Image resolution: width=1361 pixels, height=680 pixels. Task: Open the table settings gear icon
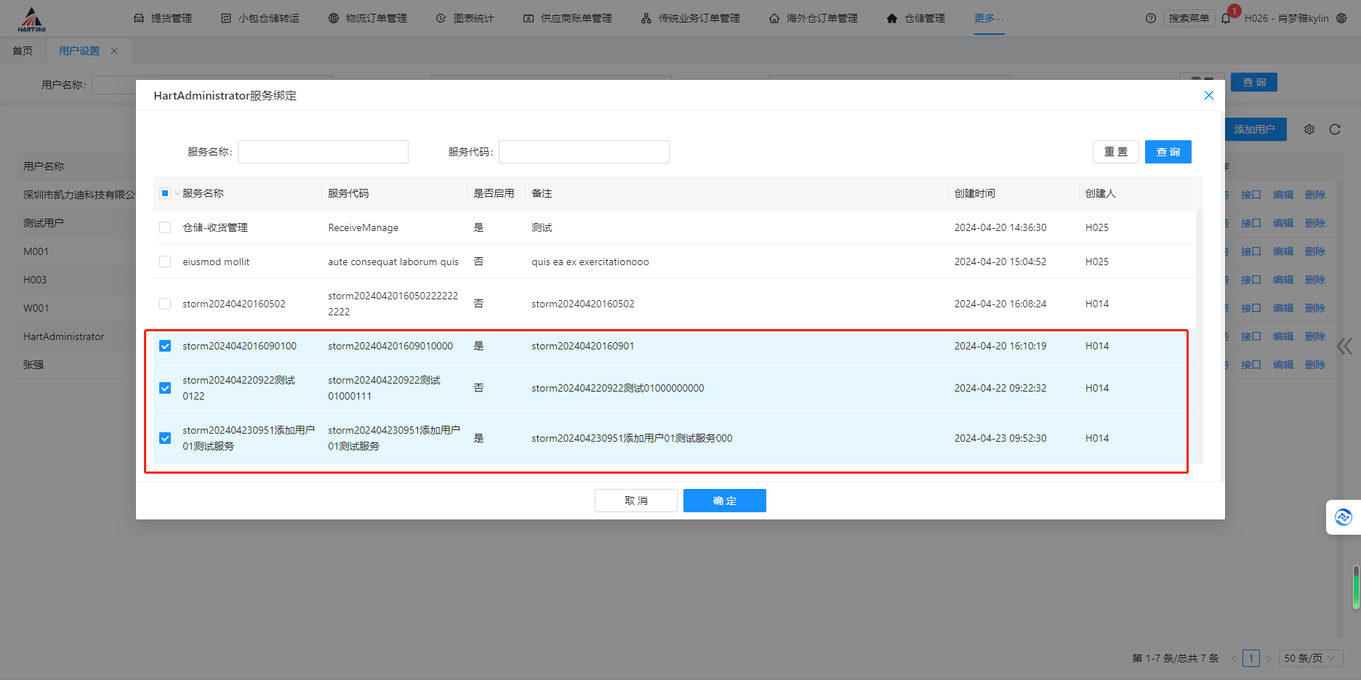1309,129
